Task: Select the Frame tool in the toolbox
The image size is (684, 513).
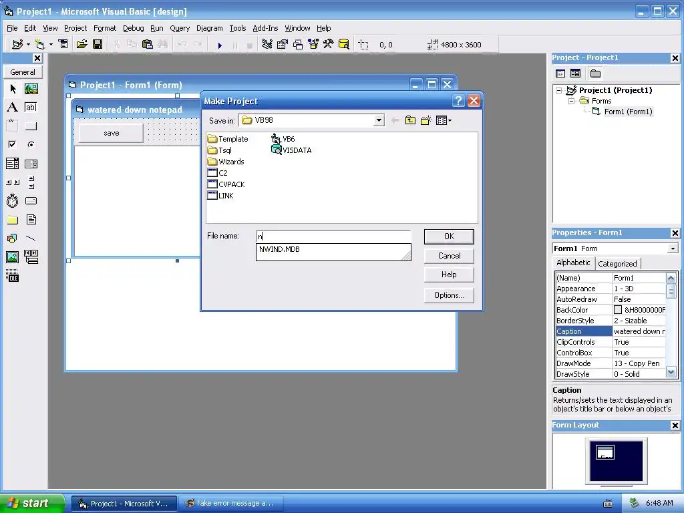Action: [x=13, y=126]
